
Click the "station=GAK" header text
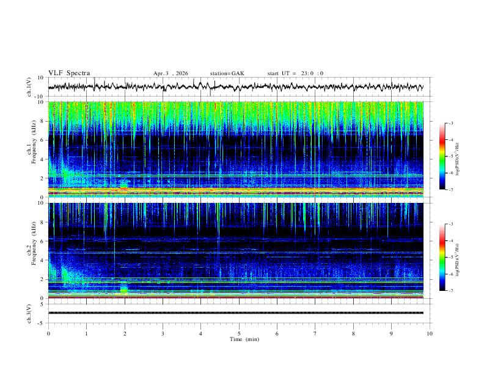(227, 73)
